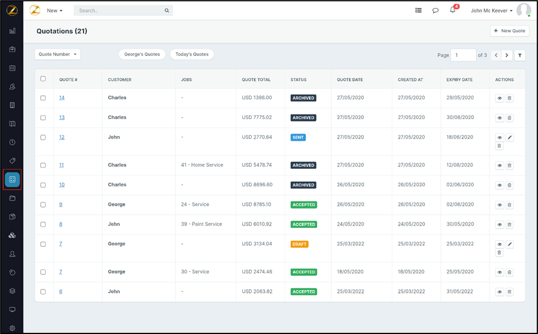This screenshot has height=334, width=538.
Task: Open the filter funnel icon
Action: pos(520,55)
